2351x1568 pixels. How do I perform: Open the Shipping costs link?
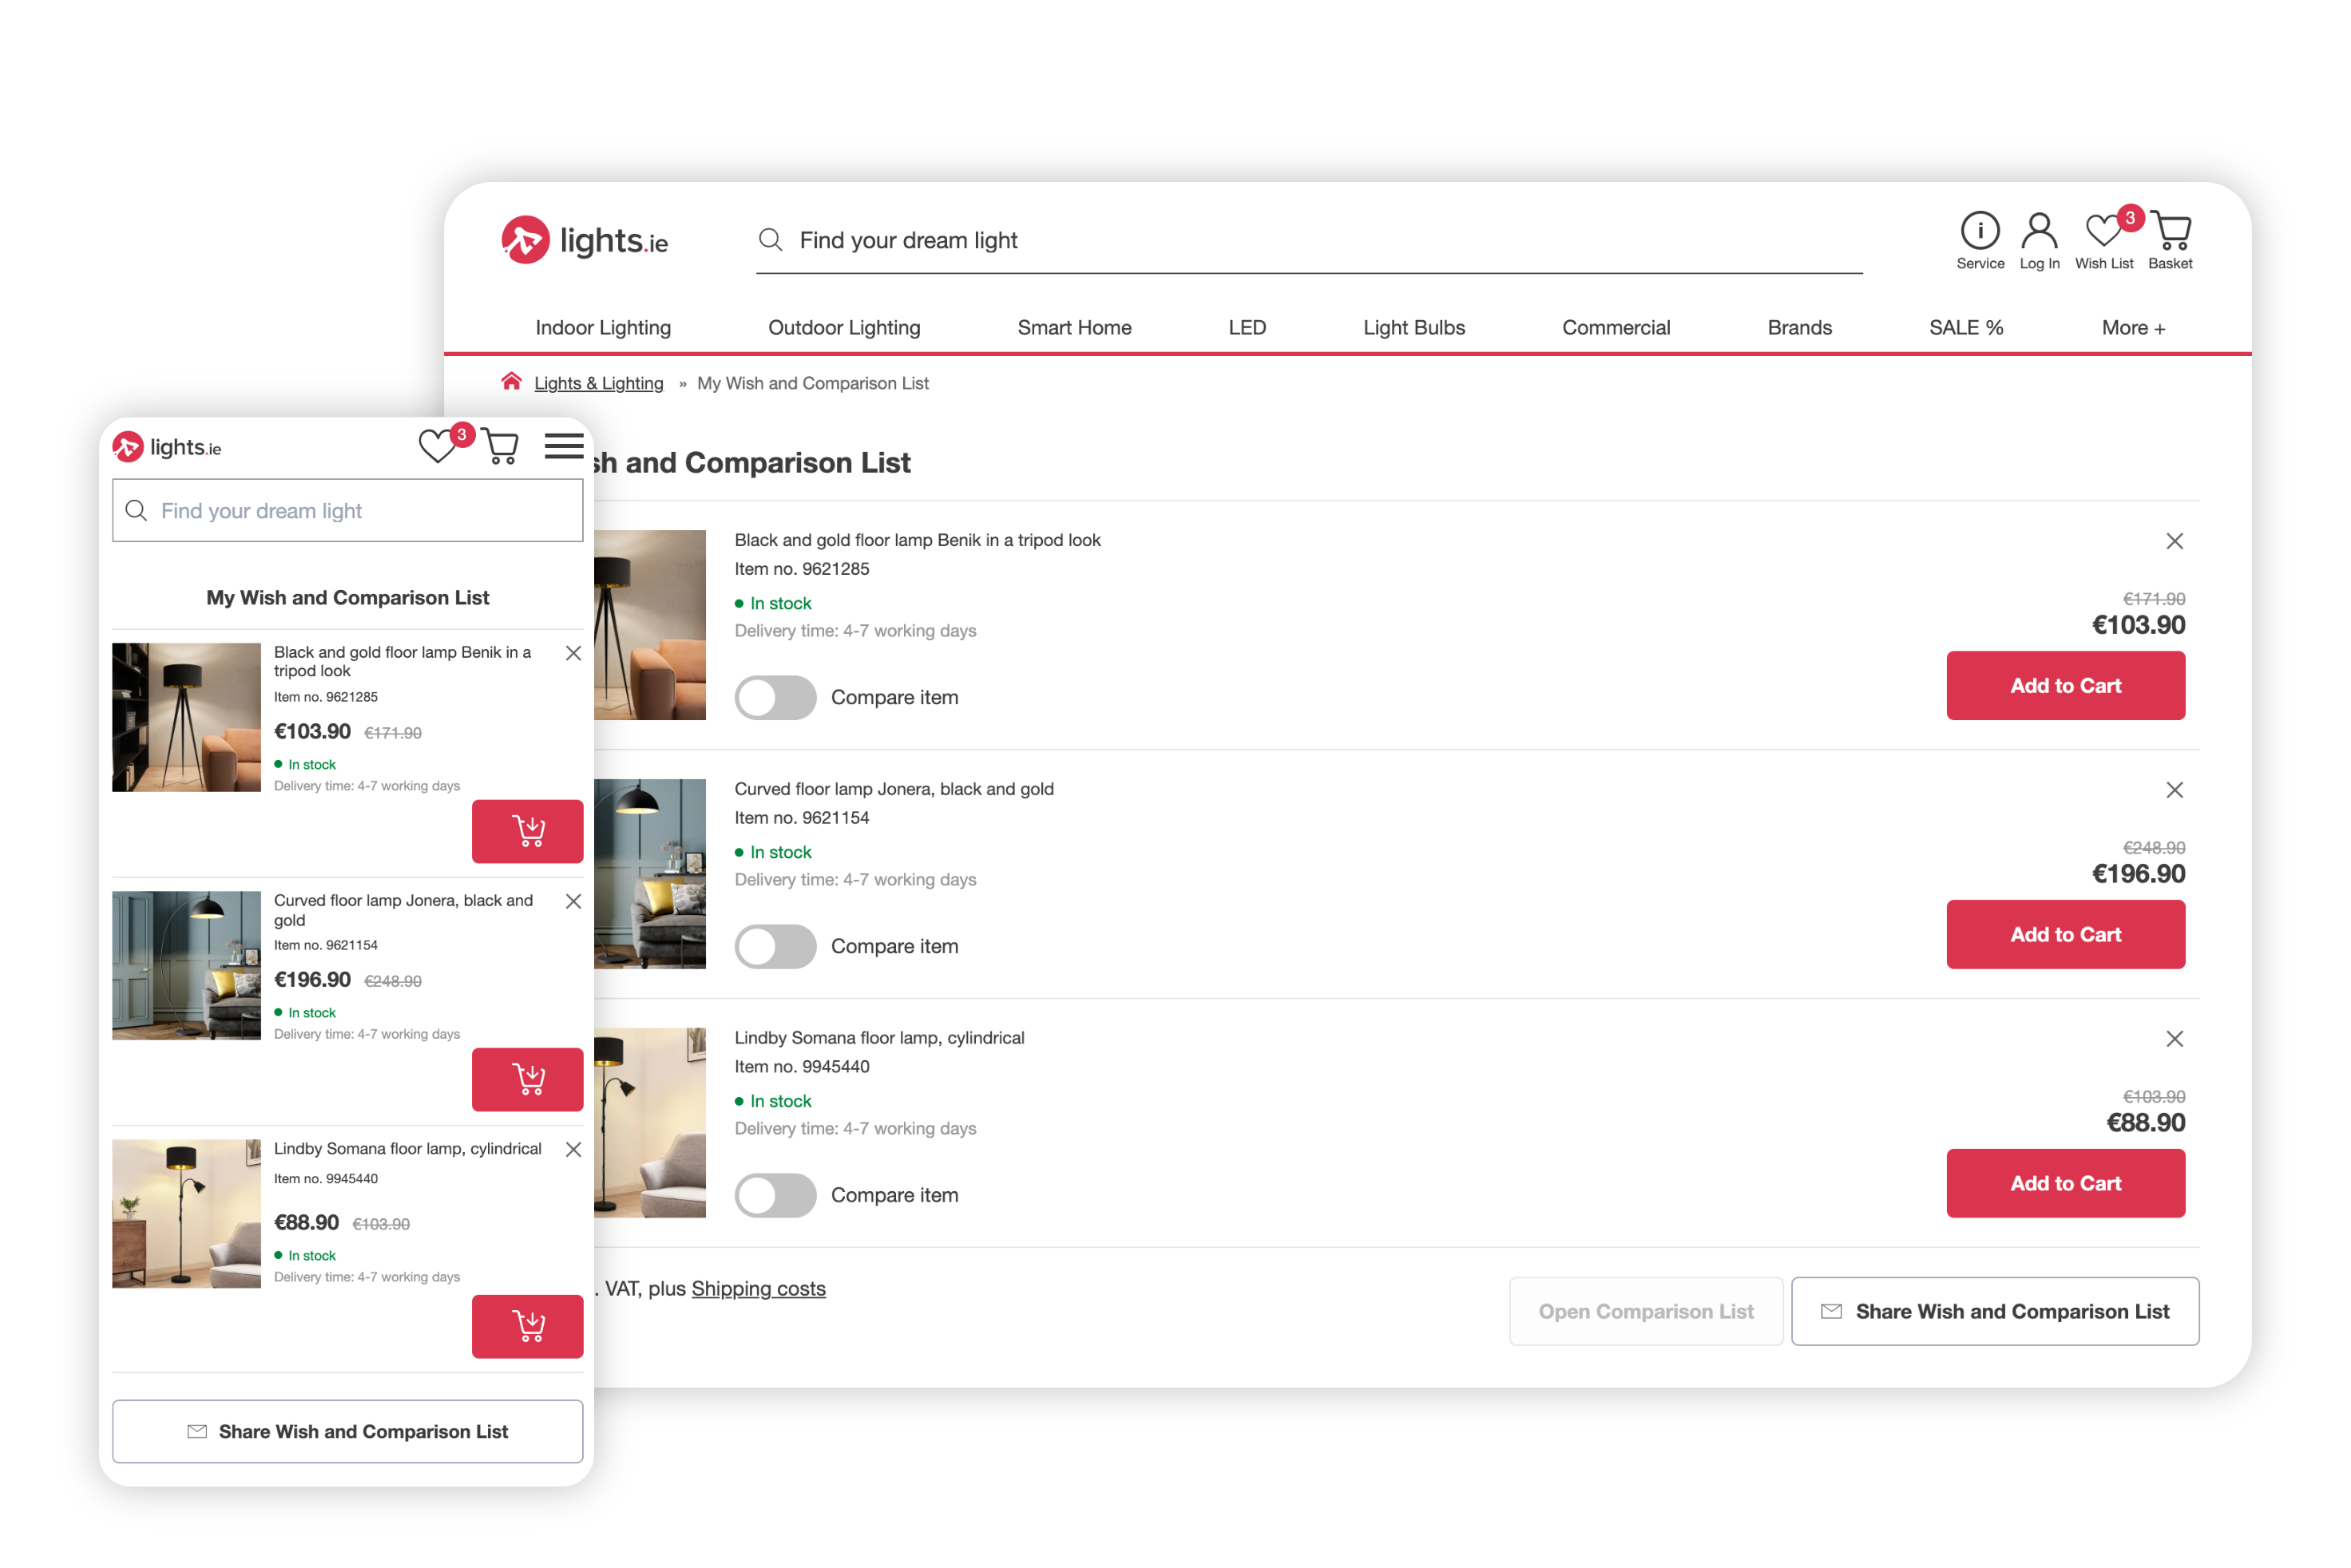tap(758, 1288)
